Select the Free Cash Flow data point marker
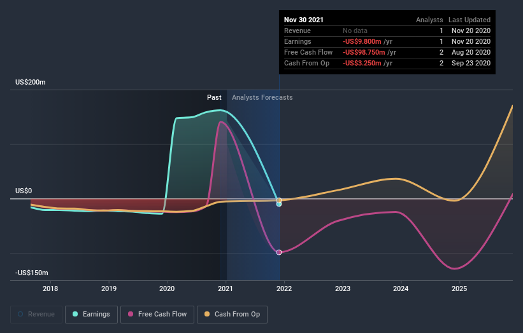 pyautogui.click(x=279, y=252)
